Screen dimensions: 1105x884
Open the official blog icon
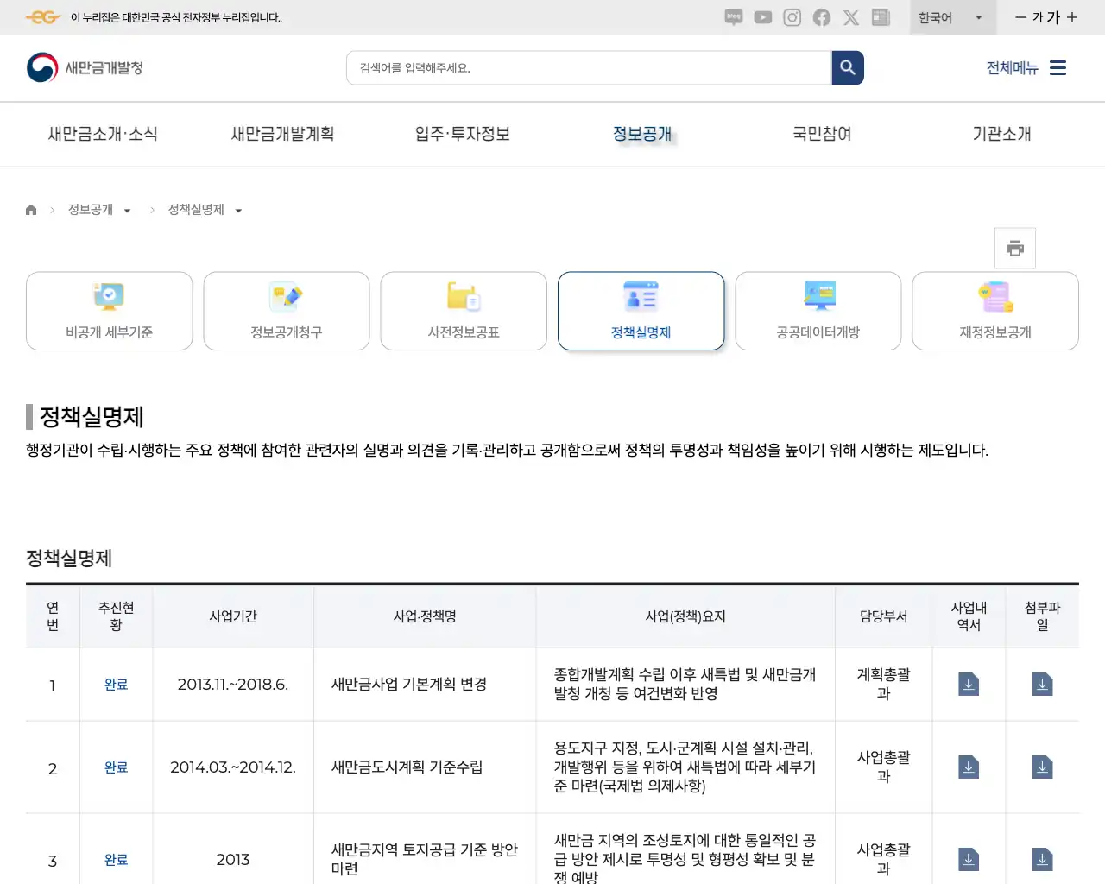click(x=733, y=17)
